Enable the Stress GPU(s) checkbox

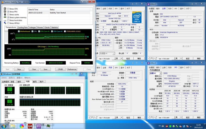pos(8,23)
